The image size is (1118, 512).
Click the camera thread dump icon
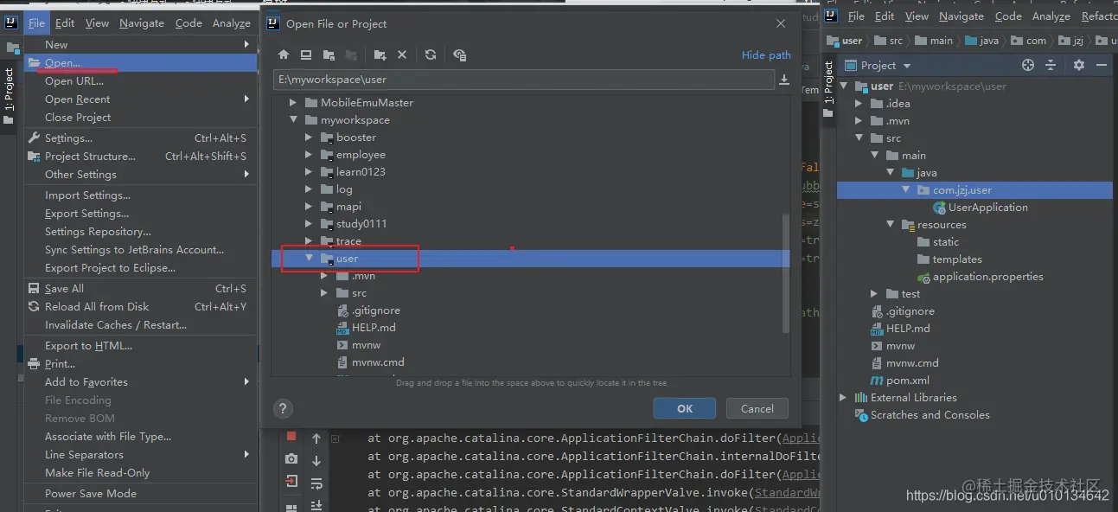tap(291, 459)
